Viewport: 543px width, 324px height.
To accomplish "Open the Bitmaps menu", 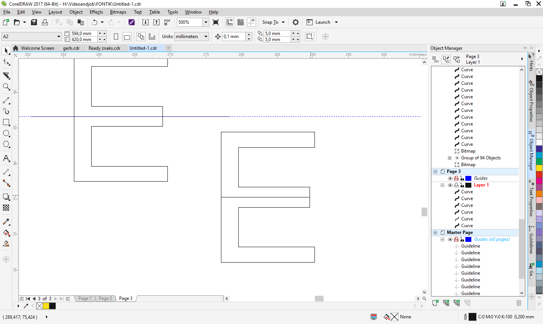I will [118, 12].
